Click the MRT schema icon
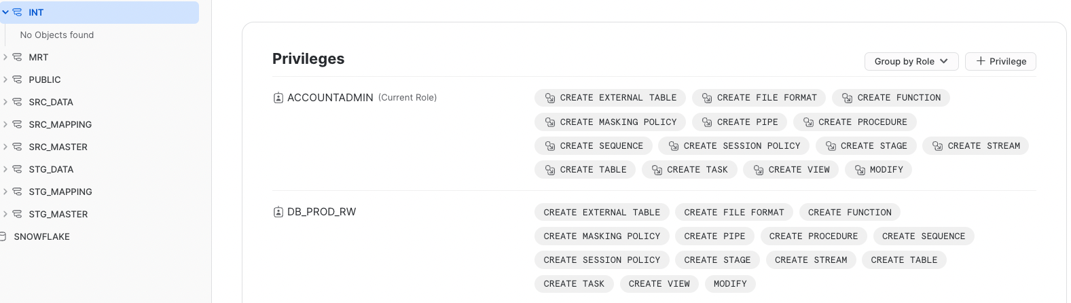 pos(17,57)
